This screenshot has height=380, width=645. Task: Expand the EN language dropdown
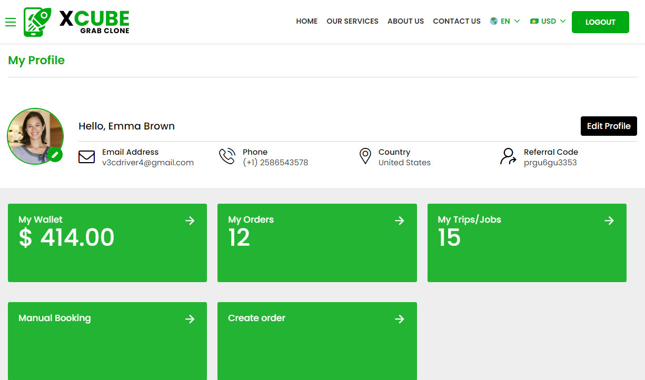click(505, 22)
